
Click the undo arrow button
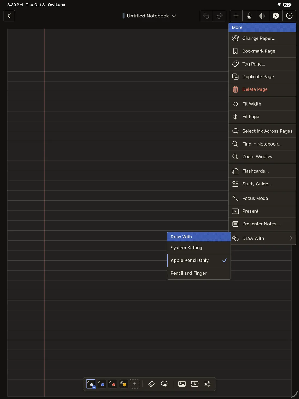206,16
